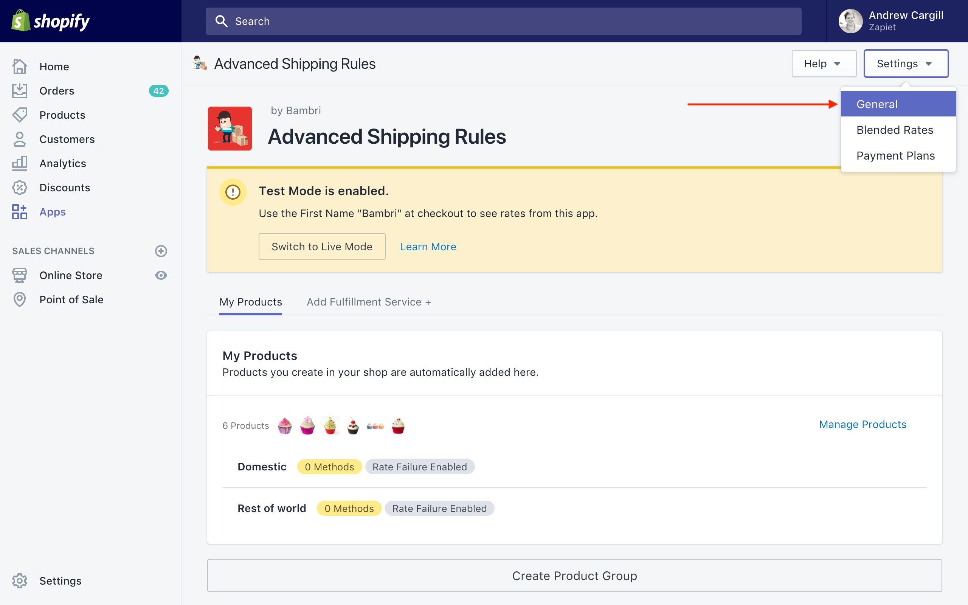968x605 pixels.
Task: Click the Settings gear icon in sidebar
Action: (x=20, y=580)
